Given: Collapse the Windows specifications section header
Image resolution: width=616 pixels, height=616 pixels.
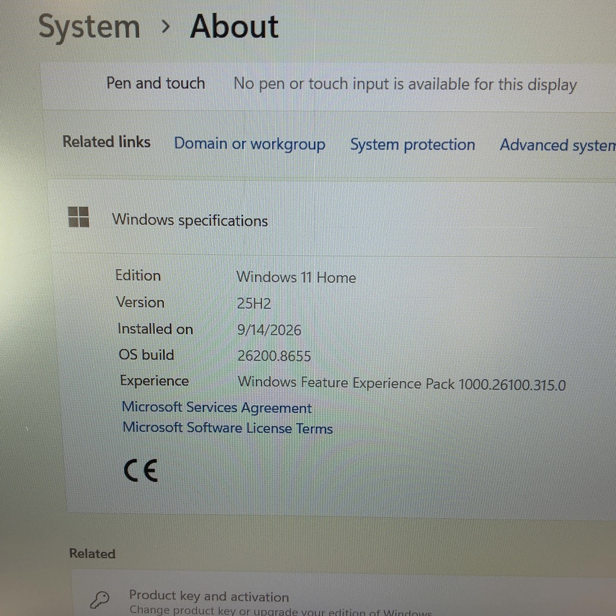Looking at the screenshot, I should coord(334,218).
